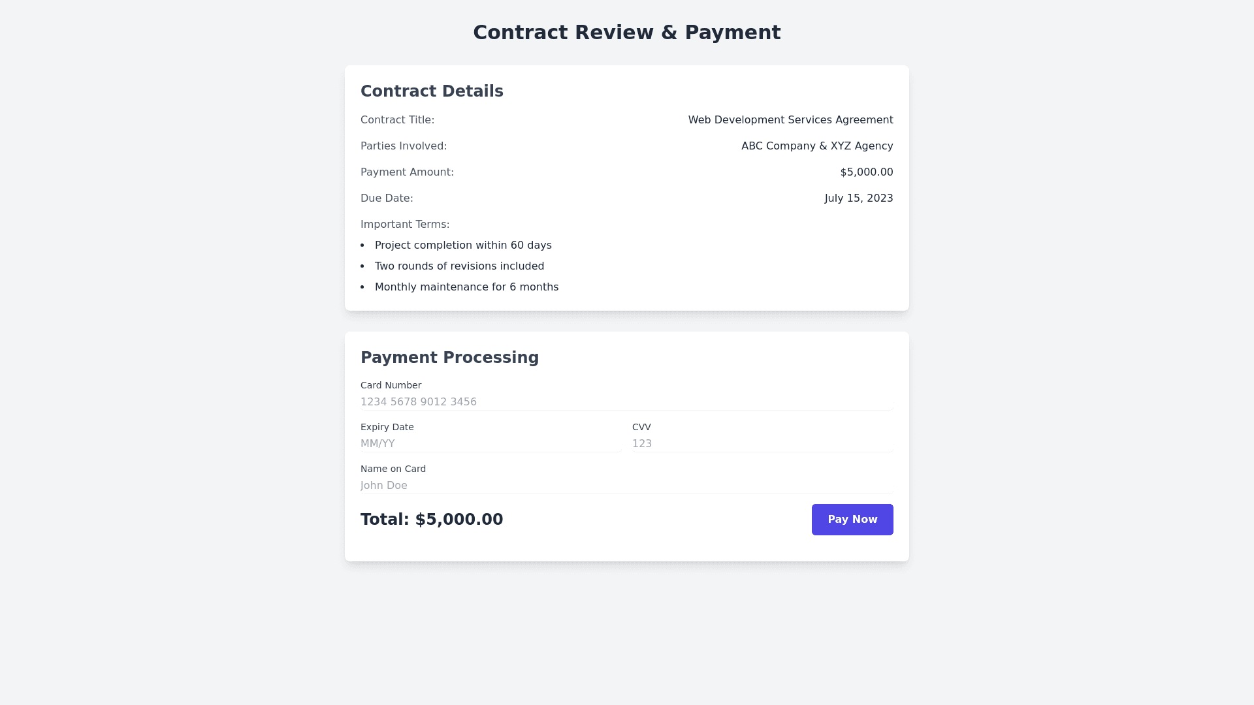Click the Contract Review & Payment title

point(626,33)
